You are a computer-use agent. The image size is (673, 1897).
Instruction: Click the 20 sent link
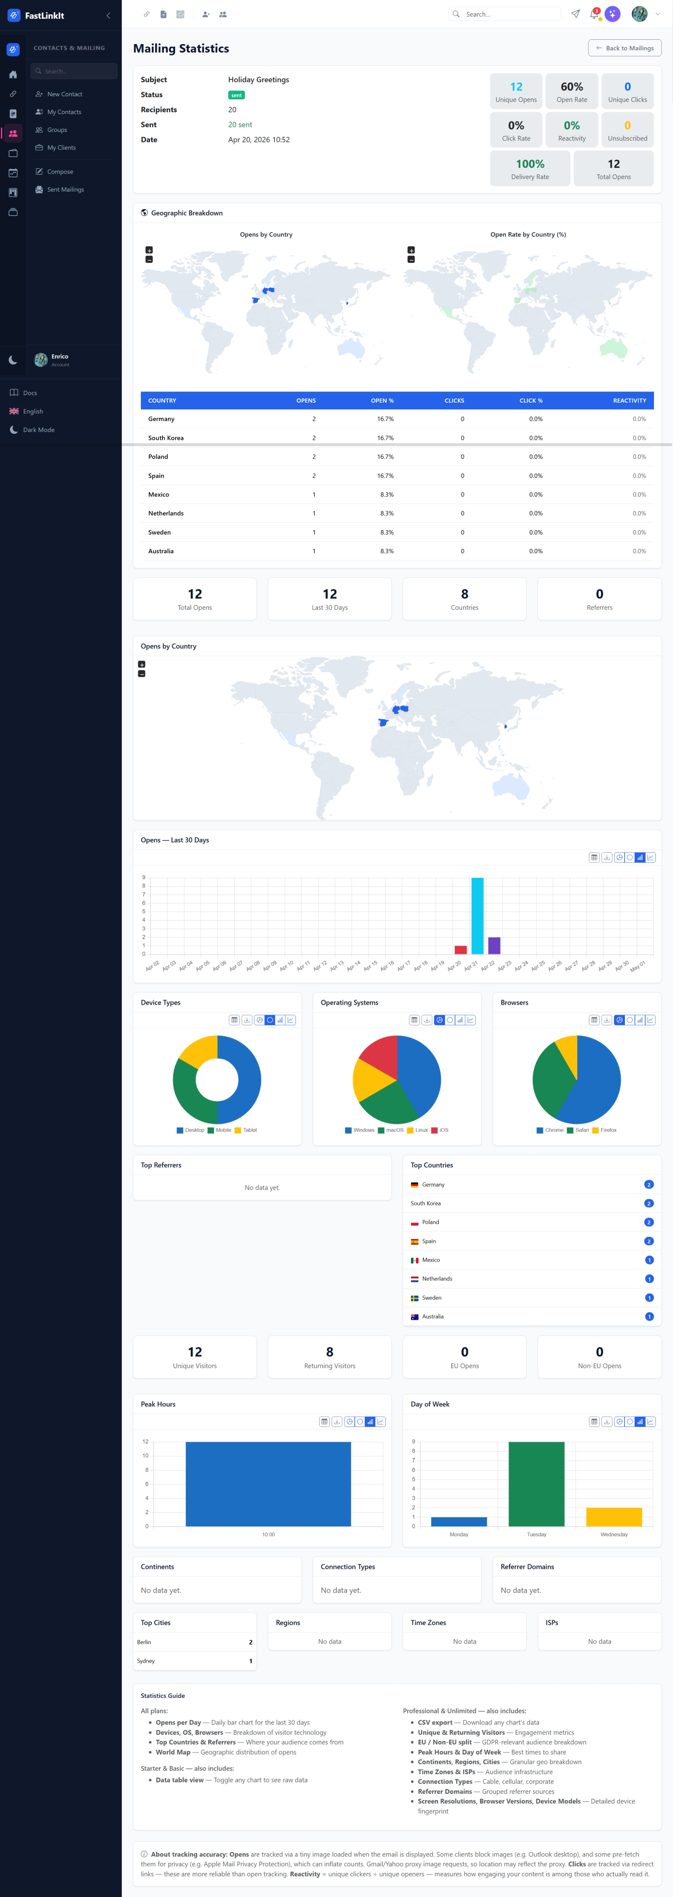click(240, 124)
